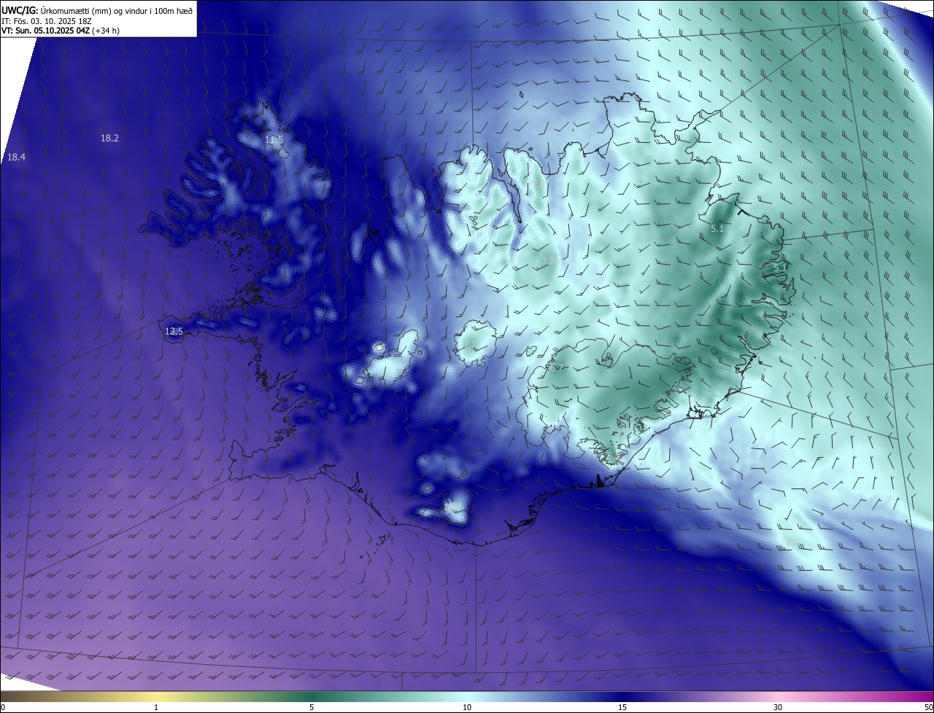The width and height of the screenshot is (934, 713).
Task: Pick the green color above the 5 mark
Action: click(x=312, y=696)
